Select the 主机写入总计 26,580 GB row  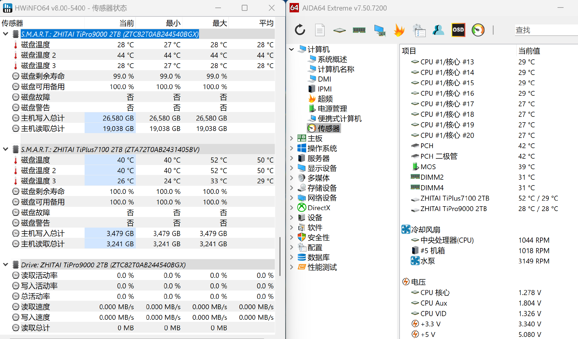coord(143,118)
